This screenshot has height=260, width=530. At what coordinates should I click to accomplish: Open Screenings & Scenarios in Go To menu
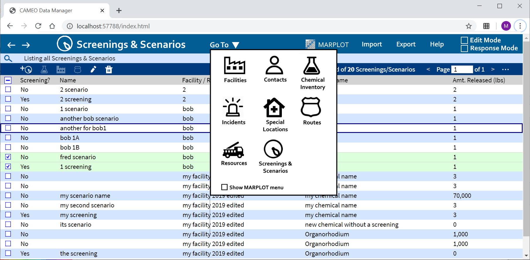275,157
